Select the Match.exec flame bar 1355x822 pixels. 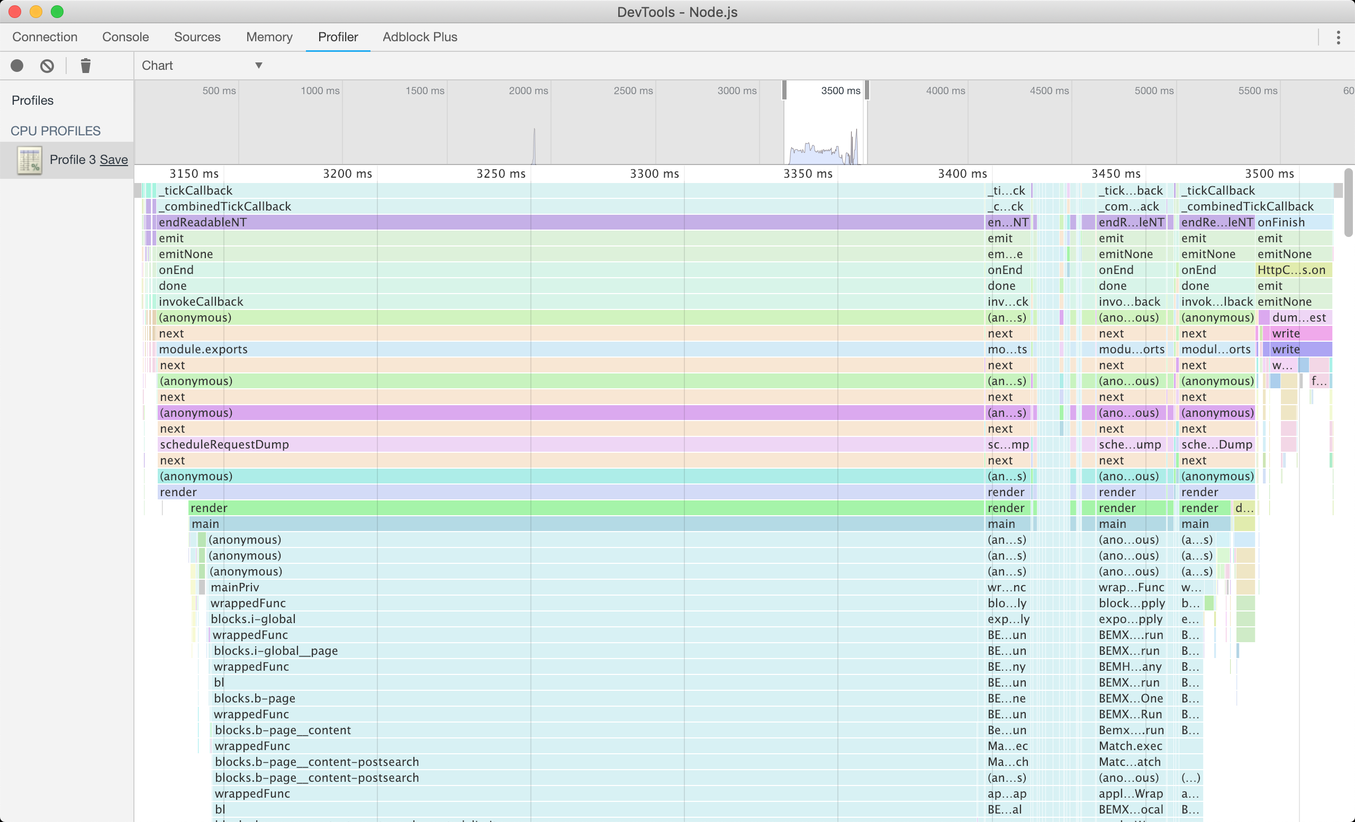click(1131, 746)
